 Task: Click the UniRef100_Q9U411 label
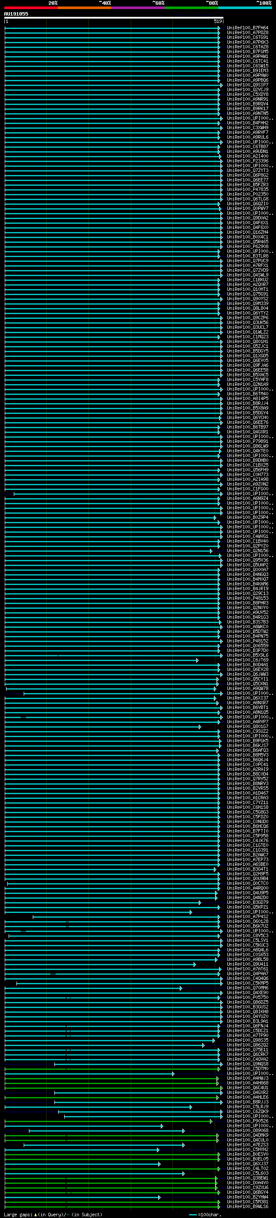point(247,964)
